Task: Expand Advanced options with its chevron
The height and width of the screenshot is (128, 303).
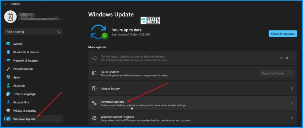Action: pyautogui.click(x=292, y=103)
